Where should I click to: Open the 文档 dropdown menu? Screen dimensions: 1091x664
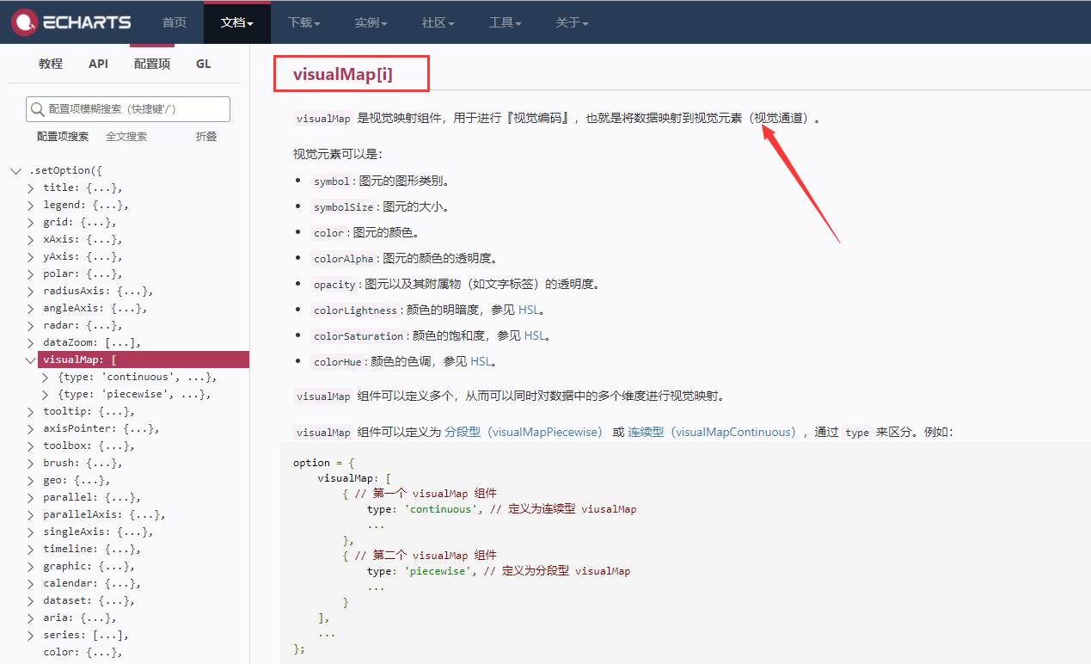(x=237, y=22)
